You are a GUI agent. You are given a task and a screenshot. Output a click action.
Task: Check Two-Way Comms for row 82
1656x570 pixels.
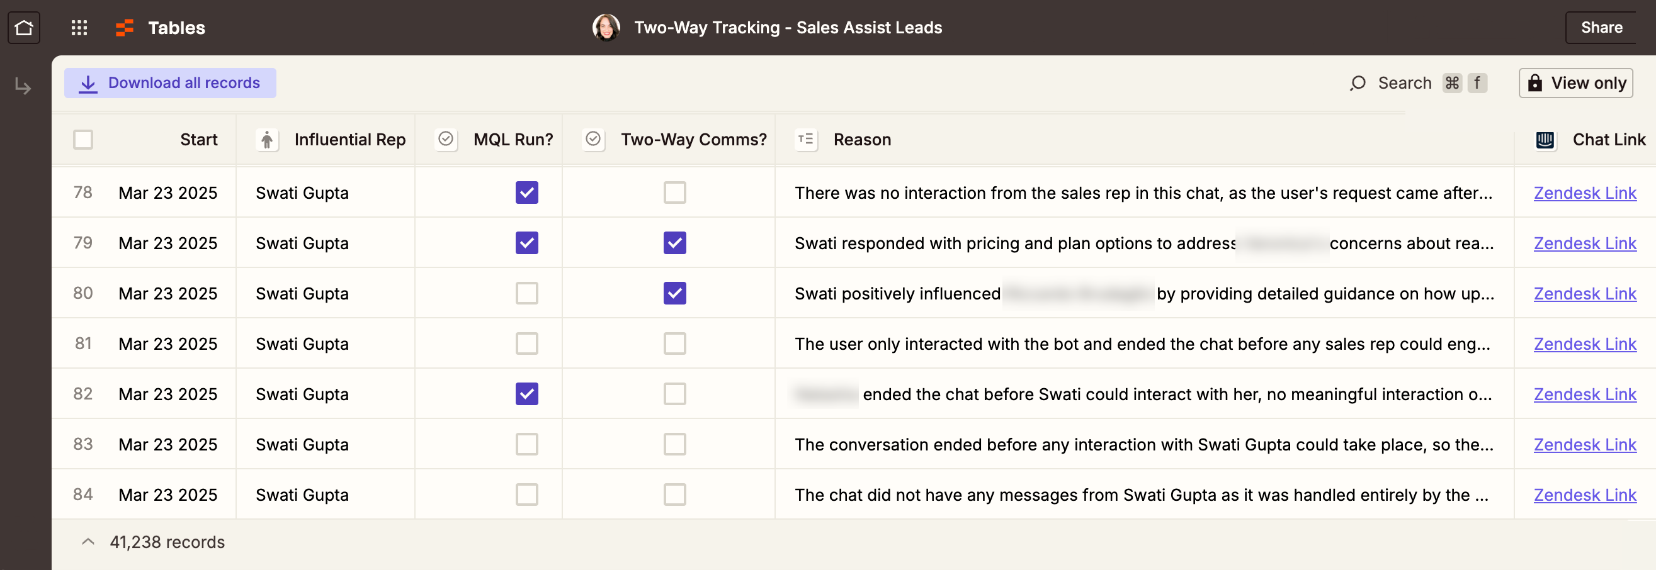click(674, 394)
